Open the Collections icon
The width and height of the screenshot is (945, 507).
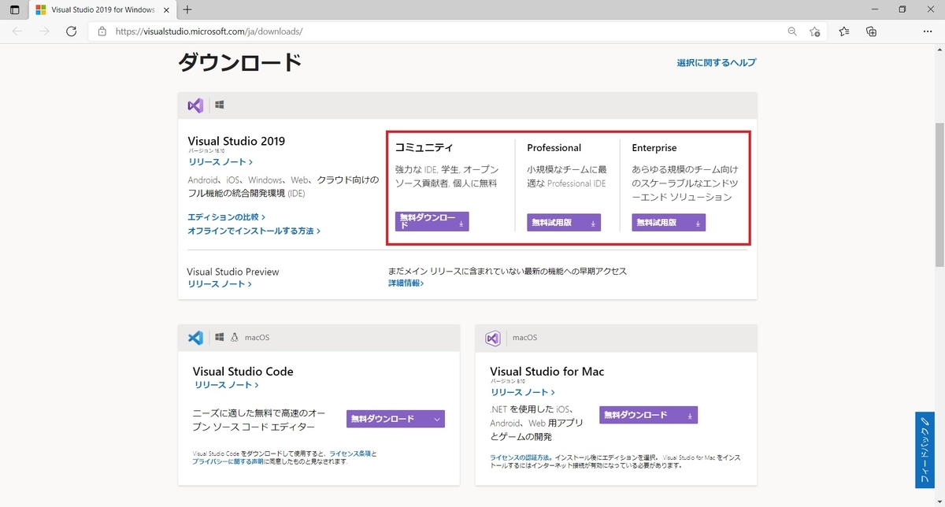point(871,31)
